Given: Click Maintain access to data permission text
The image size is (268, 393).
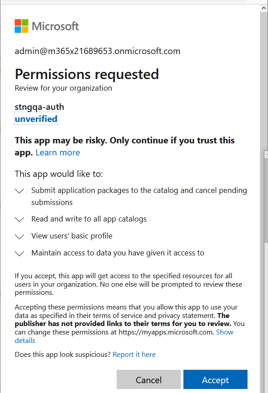Looking at the screenshot, I should pyautogui.click(x=118, y=253).
